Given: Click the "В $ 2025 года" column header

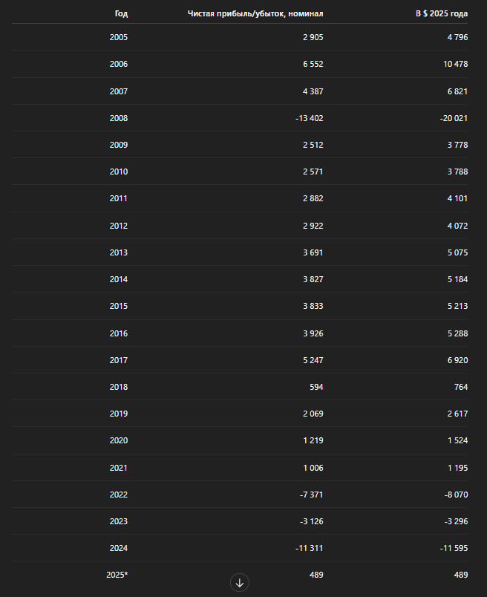Looking at the screenshot, I should point(442,13).
